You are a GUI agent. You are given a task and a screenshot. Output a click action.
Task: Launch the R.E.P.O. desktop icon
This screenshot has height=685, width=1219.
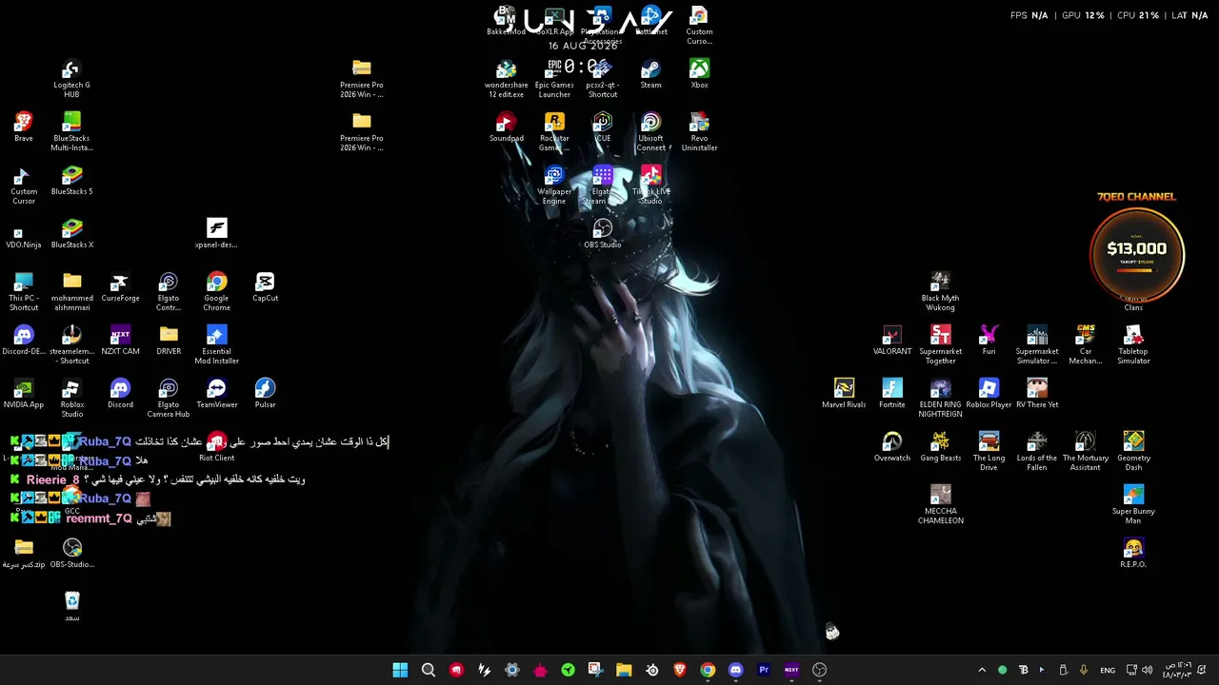(1133, 554)
